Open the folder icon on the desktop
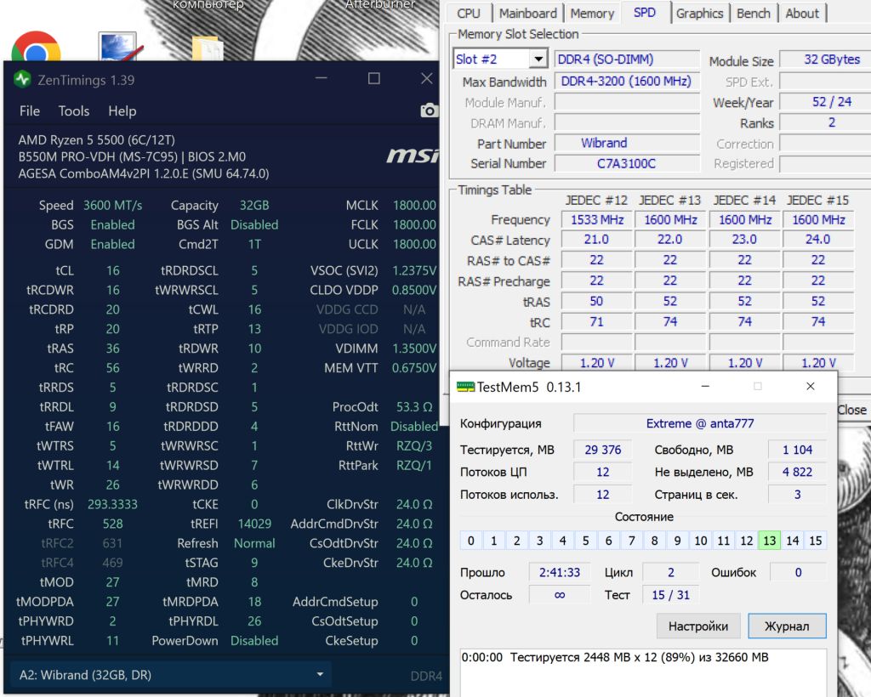The width and height of the screenshot is (871, 697). click(x=208, y=48)
